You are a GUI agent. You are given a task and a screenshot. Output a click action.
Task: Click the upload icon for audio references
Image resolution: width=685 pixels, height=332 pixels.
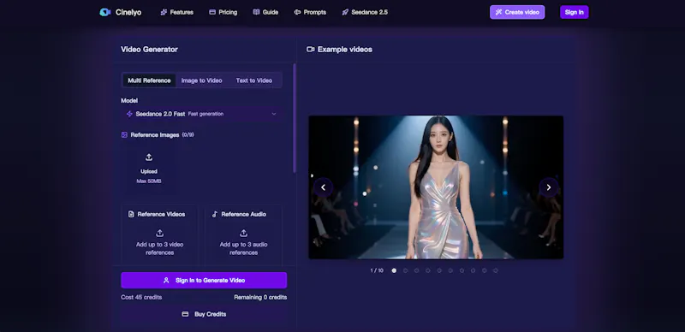click(244, 234)
